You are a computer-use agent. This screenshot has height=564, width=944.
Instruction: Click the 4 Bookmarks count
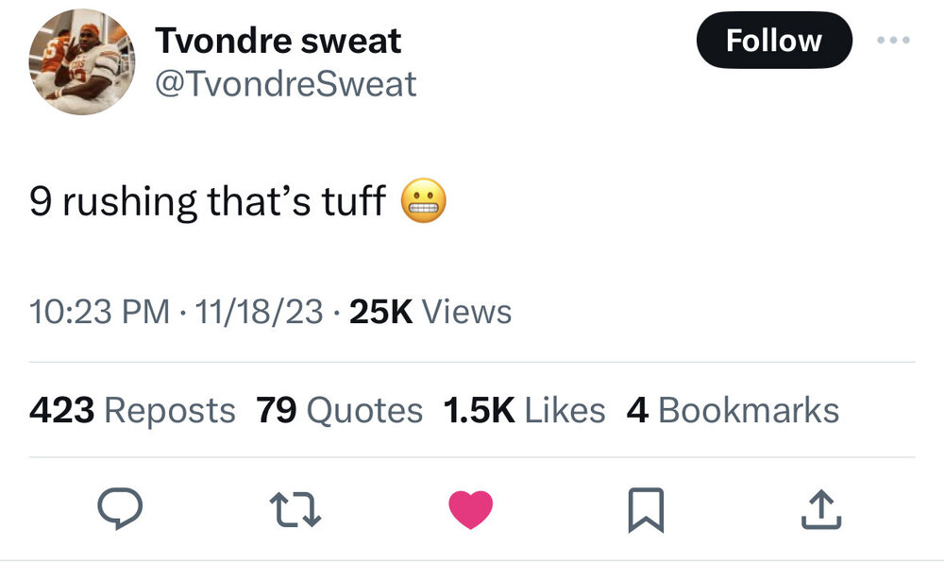(733, 410)
